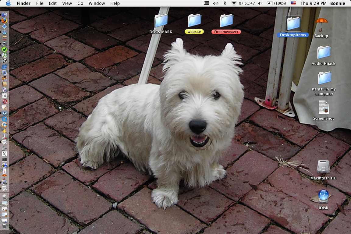Open the Finder application menu
The height and width of the screenshot is (234, 351).
(23, 3)
